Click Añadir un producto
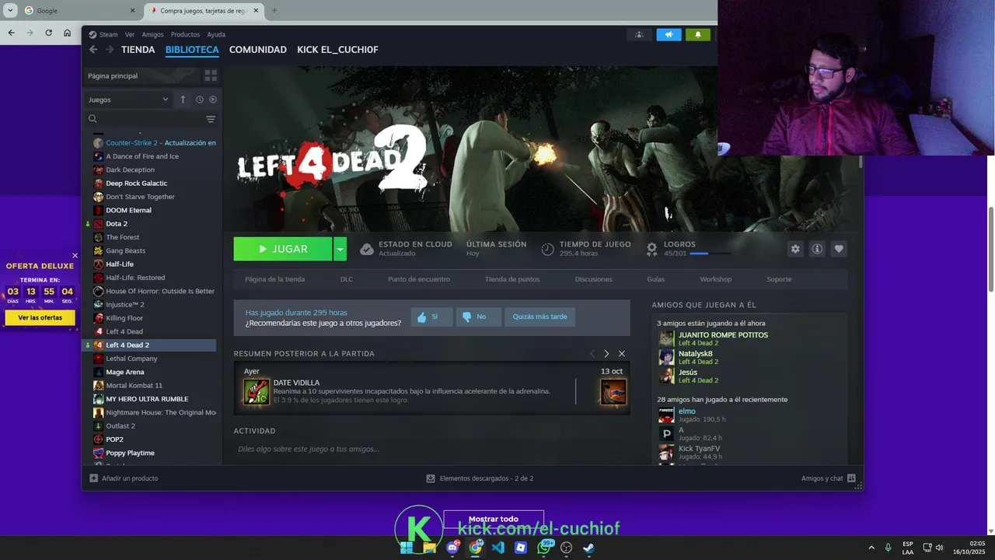Image resolution: width=995 pixels, height=560 pixels. pyautogui.click(x=124, y=478)
